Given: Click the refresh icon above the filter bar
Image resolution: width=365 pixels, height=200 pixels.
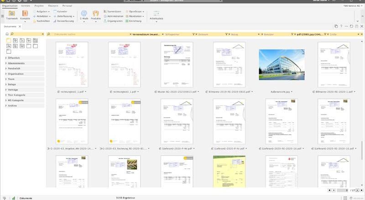Looking at the screenshot, I should (x=350, y=26).
